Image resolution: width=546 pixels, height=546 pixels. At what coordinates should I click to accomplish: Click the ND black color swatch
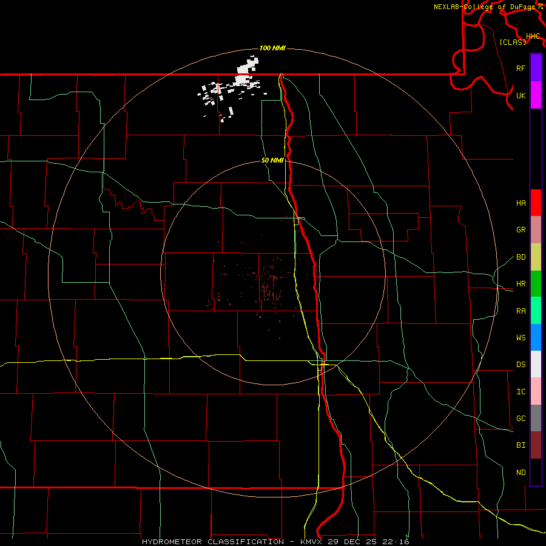[536, 472]
